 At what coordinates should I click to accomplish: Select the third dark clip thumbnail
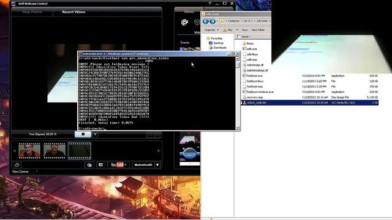(80, 151)
